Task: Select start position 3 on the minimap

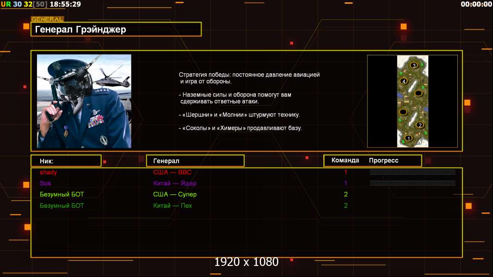Action: (414, 65)
